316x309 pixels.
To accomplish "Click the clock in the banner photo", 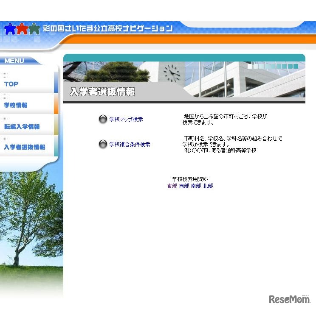I will (172, 73).
